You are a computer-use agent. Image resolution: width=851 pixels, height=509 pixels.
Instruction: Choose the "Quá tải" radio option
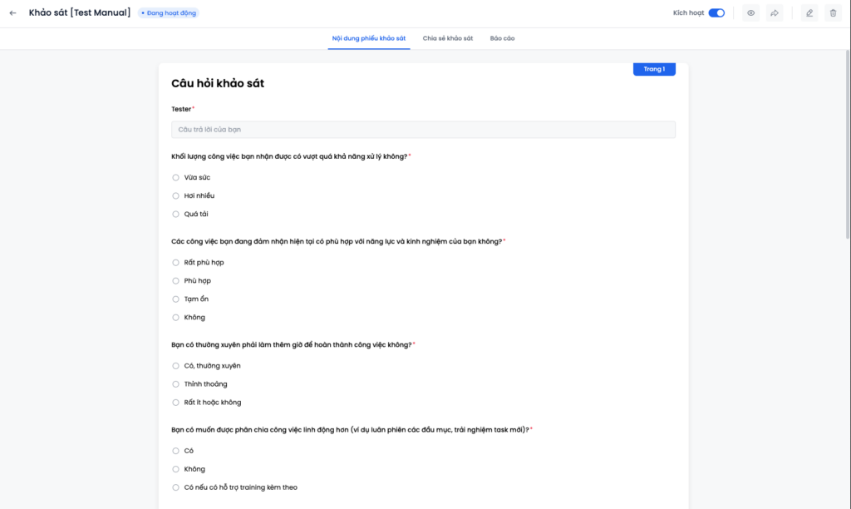tap(175, 214)
